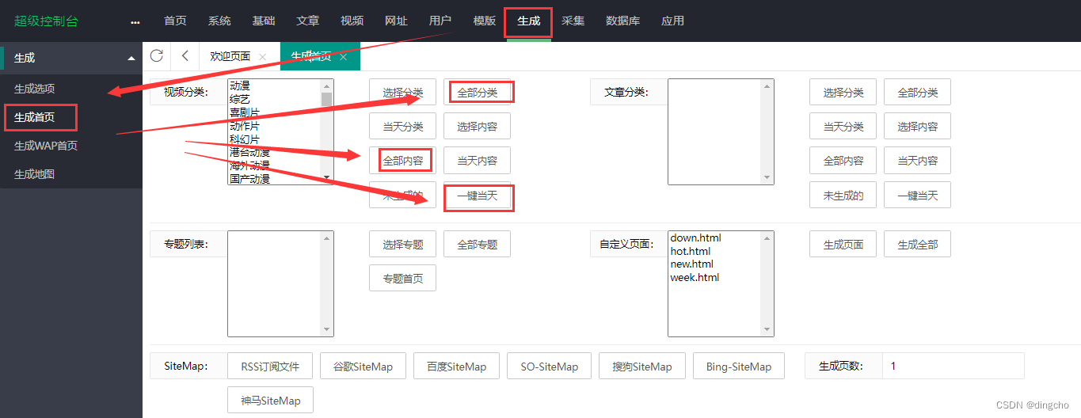
Task: Click article section 当天内容 button
Action: click(917, 160)
